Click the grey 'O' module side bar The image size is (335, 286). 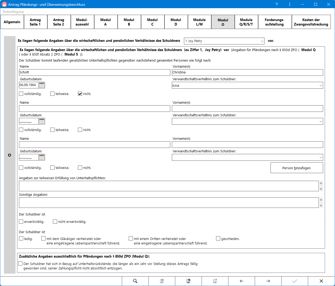[x=10, y=155]
